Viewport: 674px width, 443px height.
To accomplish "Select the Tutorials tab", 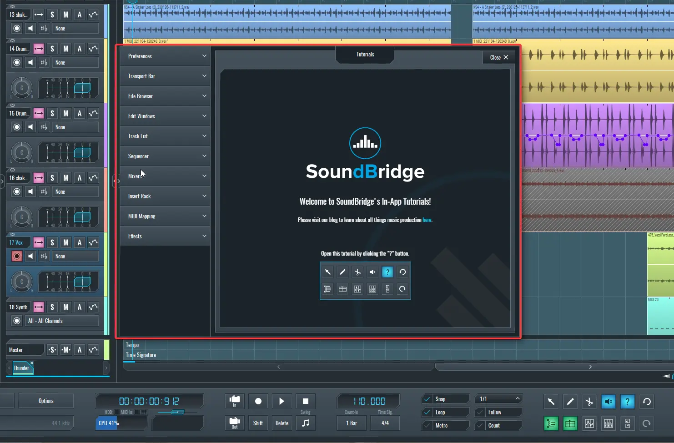I will coord(365,54).
